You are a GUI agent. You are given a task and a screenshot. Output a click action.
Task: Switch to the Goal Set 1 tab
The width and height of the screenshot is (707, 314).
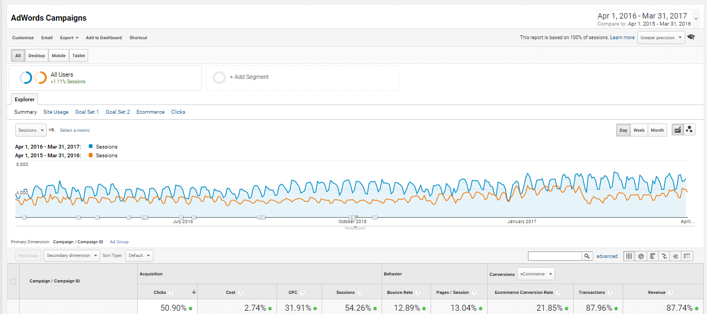(87, 112)
